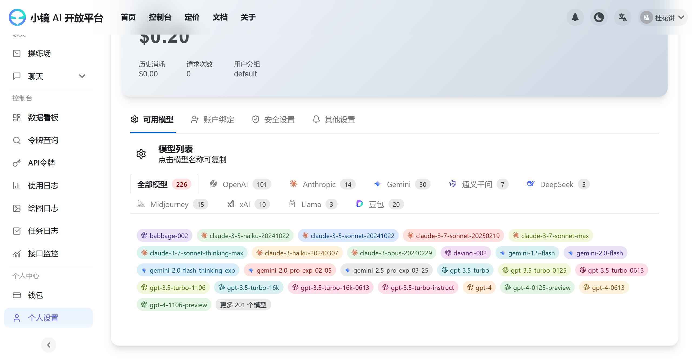
Task: Filter models by Midjourney
Action: [173, 204]
